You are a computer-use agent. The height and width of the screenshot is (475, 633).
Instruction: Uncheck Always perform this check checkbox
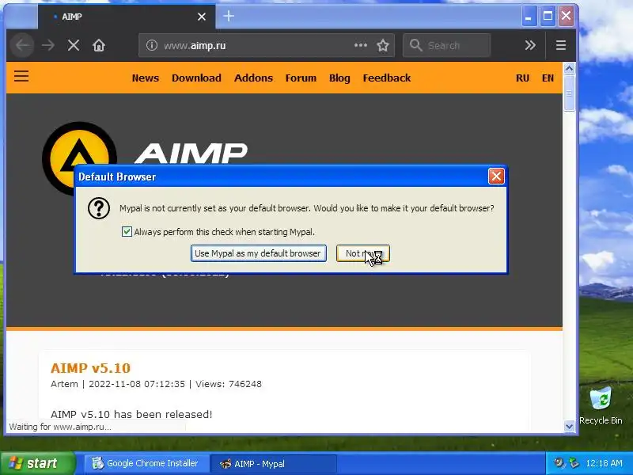127,231
